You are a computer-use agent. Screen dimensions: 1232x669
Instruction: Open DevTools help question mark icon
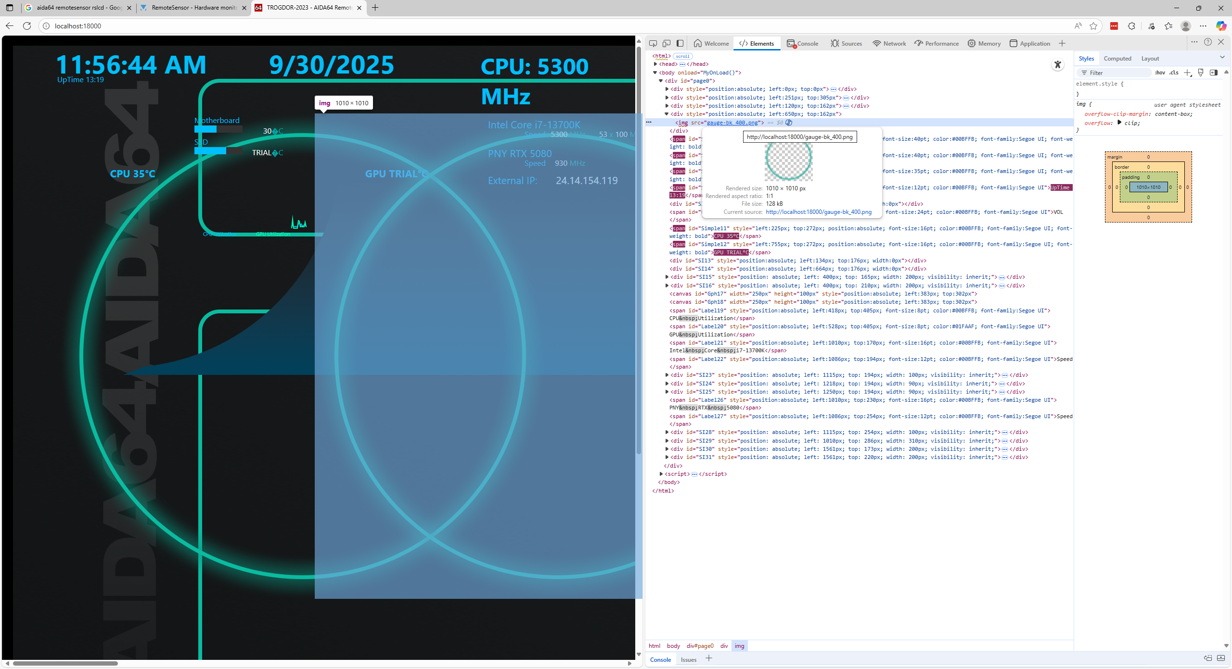tap(1208, 42)
